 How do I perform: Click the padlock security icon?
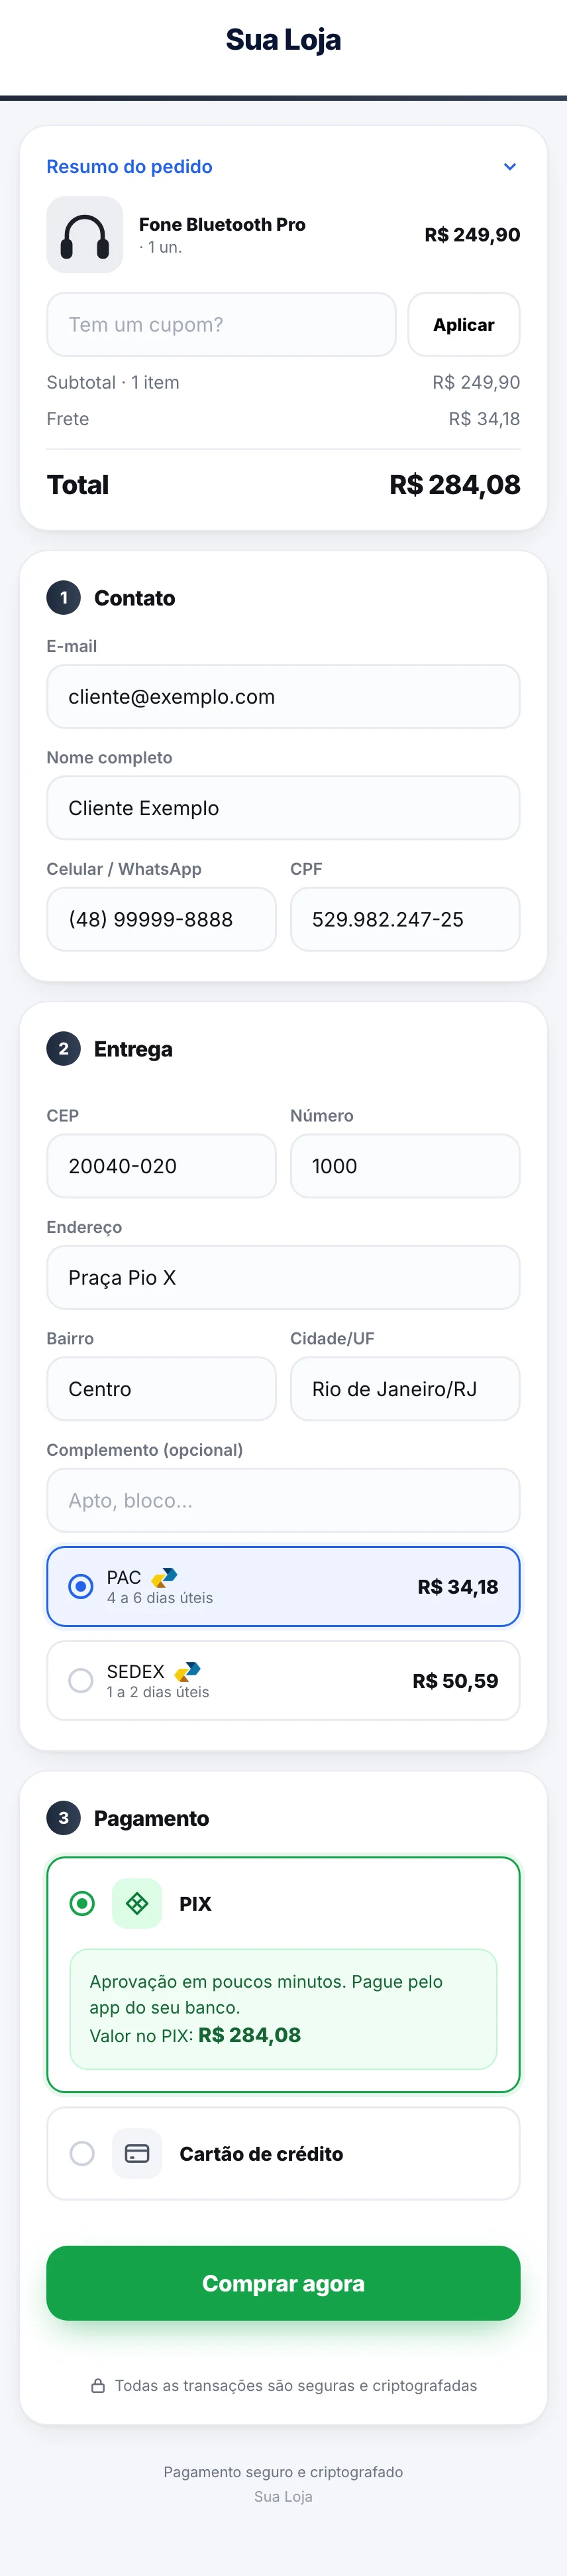pos(98,2385)
